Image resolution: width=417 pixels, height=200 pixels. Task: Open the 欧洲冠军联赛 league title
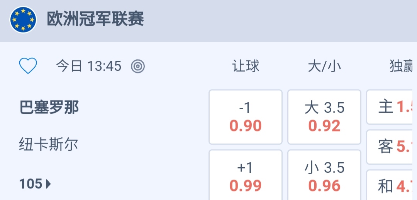click(x=95, y=19)
